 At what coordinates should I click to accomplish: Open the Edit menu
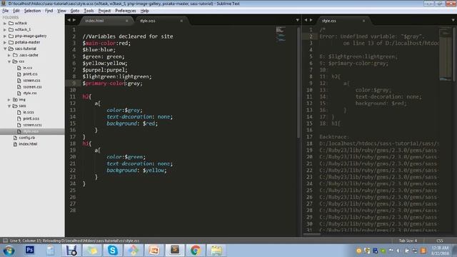(16, 11)
